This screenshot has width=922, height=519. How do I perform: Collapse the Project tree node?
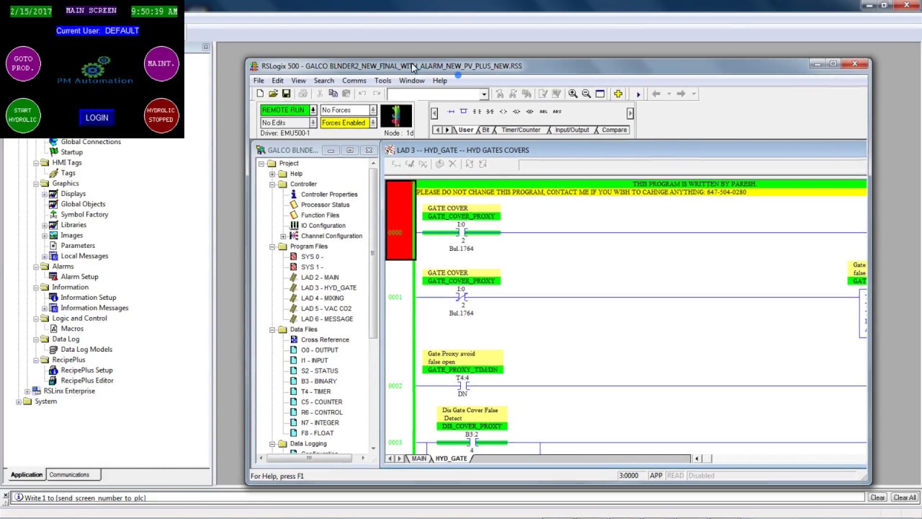click(261, 164)
